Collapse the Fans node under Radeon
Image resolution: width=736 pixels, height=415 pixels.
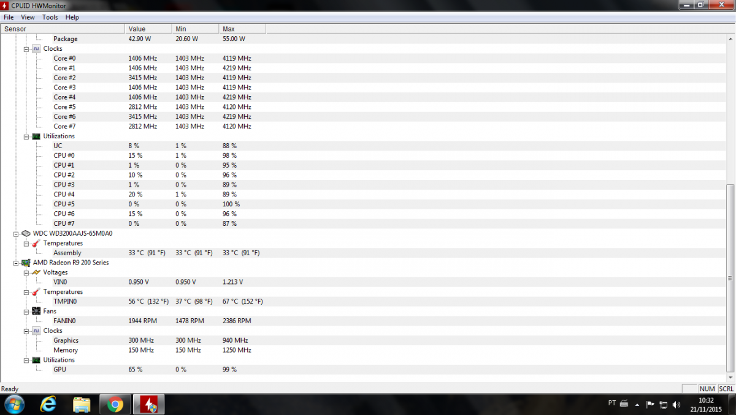coord(26,311)
